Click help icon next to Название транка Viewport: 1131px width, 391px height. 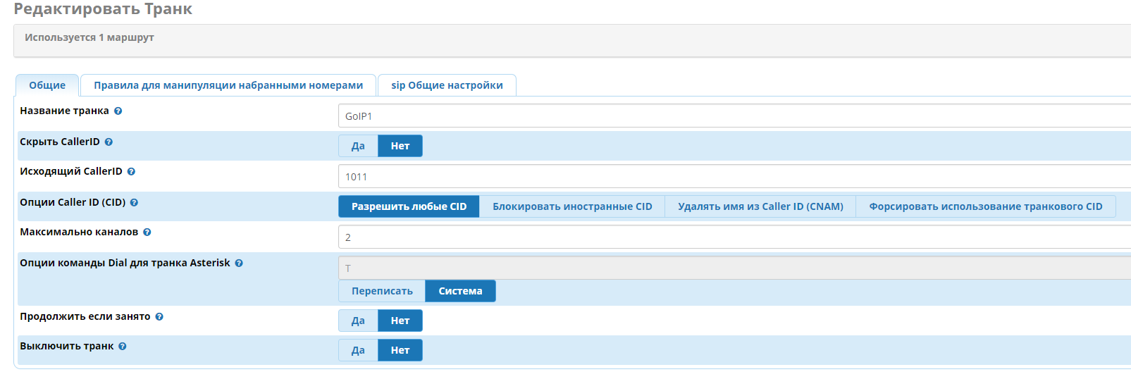[118, 111]
